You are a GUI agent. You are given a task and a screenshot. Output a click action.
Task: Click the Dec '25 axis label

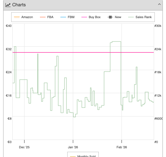click(x=24, y=147)
